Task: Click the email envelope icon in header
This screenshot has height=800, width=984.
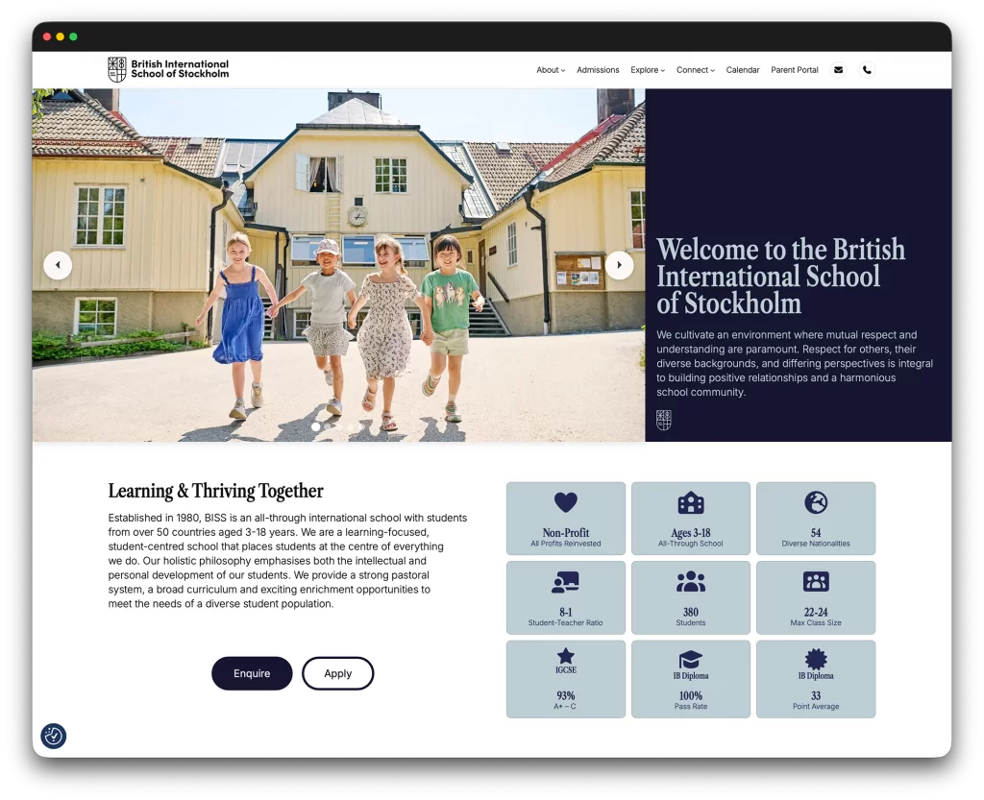Action: click(839, 70)
